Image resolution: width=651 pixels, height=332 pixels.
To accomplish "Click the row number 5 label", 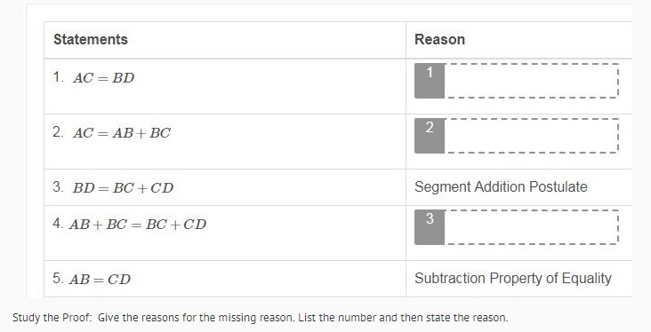I will [58, 278].
